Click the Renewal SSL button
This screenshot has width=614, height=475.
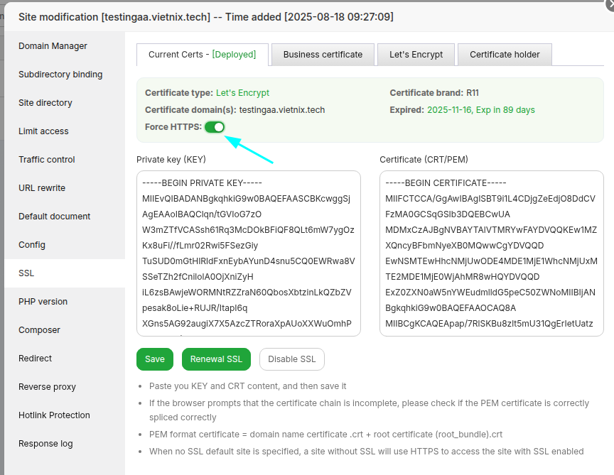click(216, 359)
